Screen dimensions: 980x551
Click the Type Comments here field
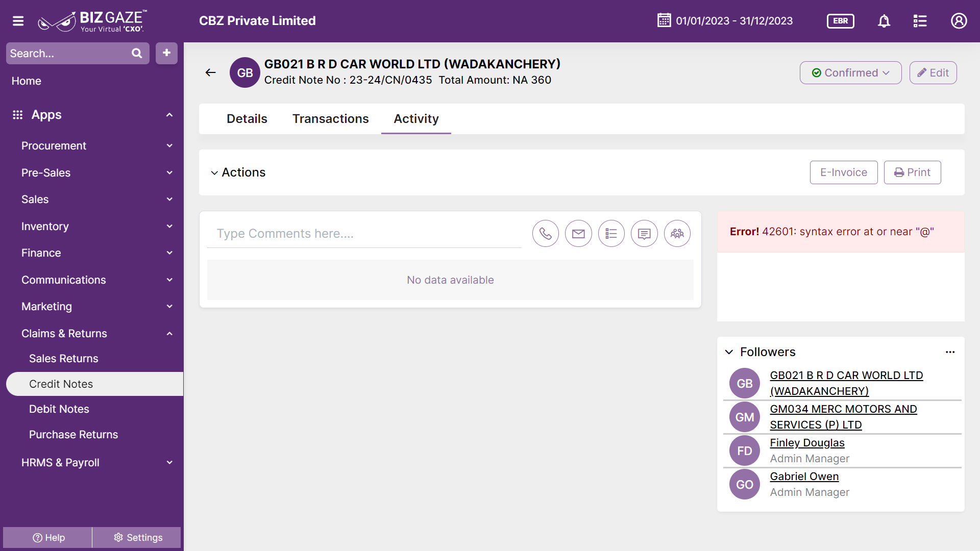364,234
